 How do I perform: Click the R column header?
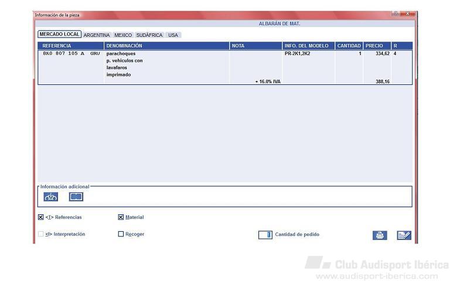coord(402,46)
